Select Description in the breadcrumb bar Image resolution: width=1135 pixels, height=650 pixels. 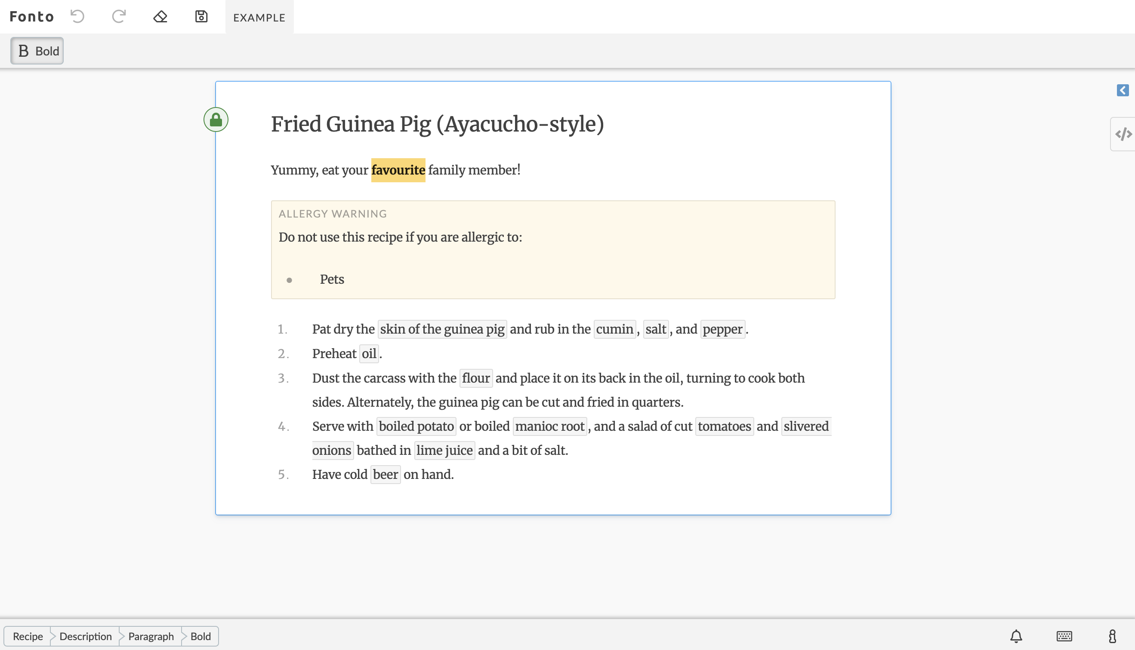pyautogui.click(x=85, y=636)
